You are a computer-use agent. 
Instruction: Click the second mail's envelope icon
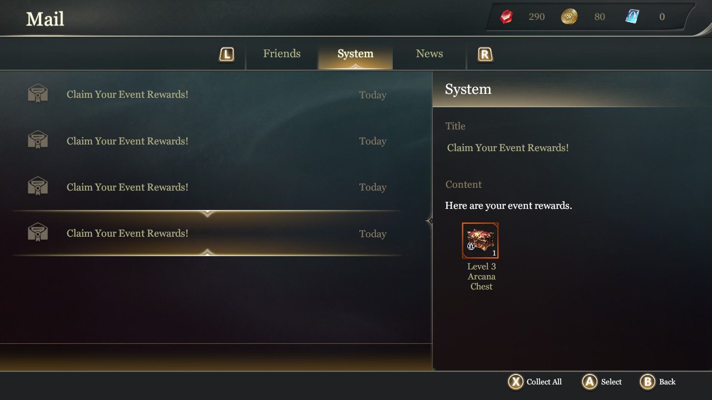38,140
